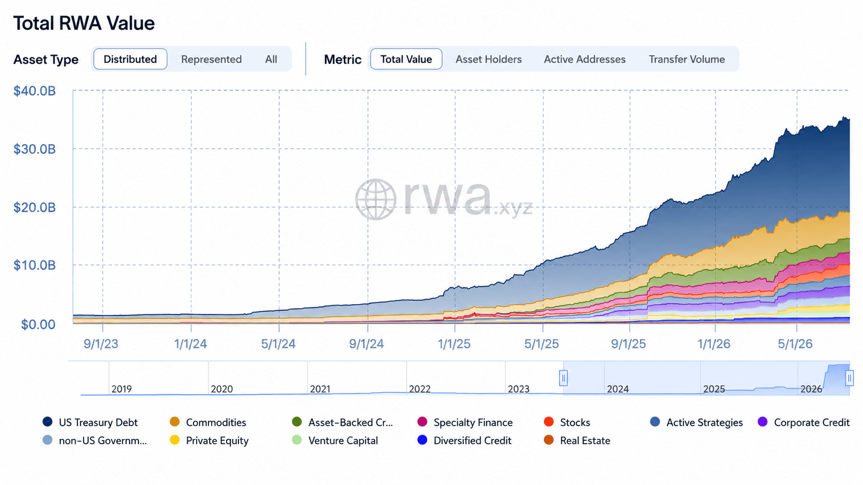Click 2021 in the timeline navigator
Image resolution: width=863 pixels, height=485 pixels.
(320, 389)
